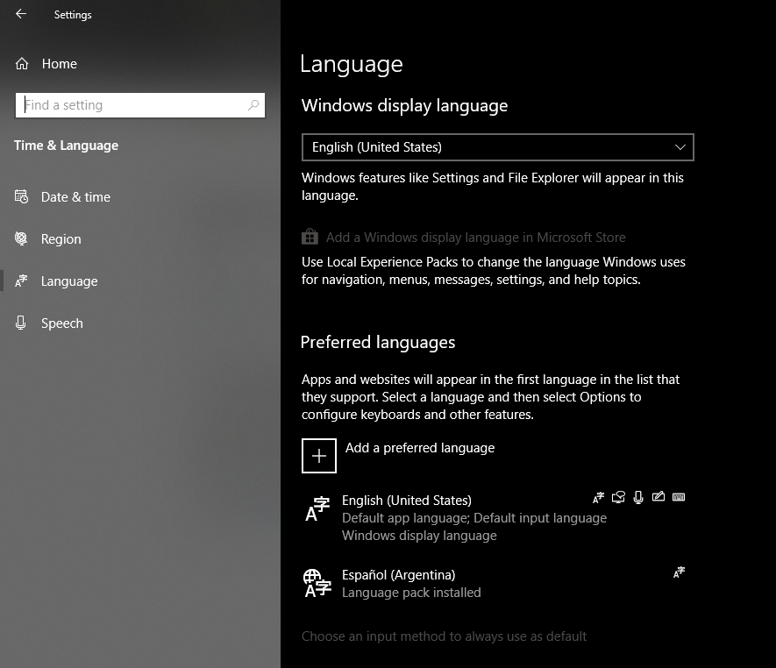Click the Home house icon
This screenshot has height=668, width=776.
(22, 64)
